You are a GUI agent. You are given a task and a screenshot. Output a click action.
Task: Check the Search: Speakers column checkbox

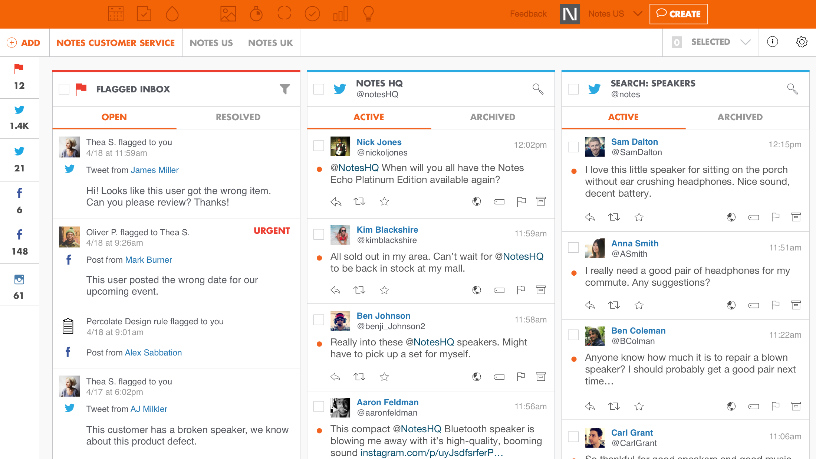573,89
